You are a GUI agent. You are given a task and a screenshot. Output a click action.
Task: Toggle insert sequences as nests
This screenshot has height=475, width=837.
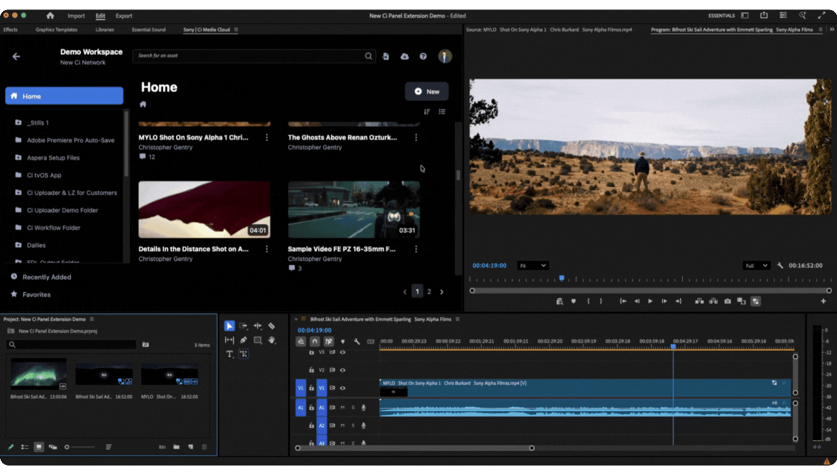point(301,342)
